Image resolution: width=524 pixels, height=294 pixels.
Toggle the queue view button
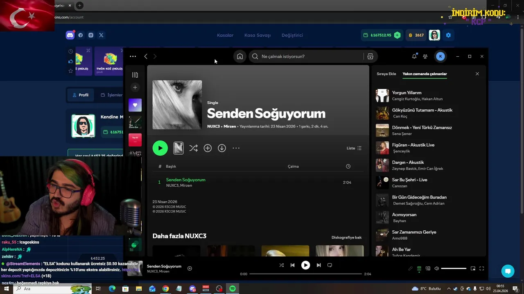pos(419,268)
